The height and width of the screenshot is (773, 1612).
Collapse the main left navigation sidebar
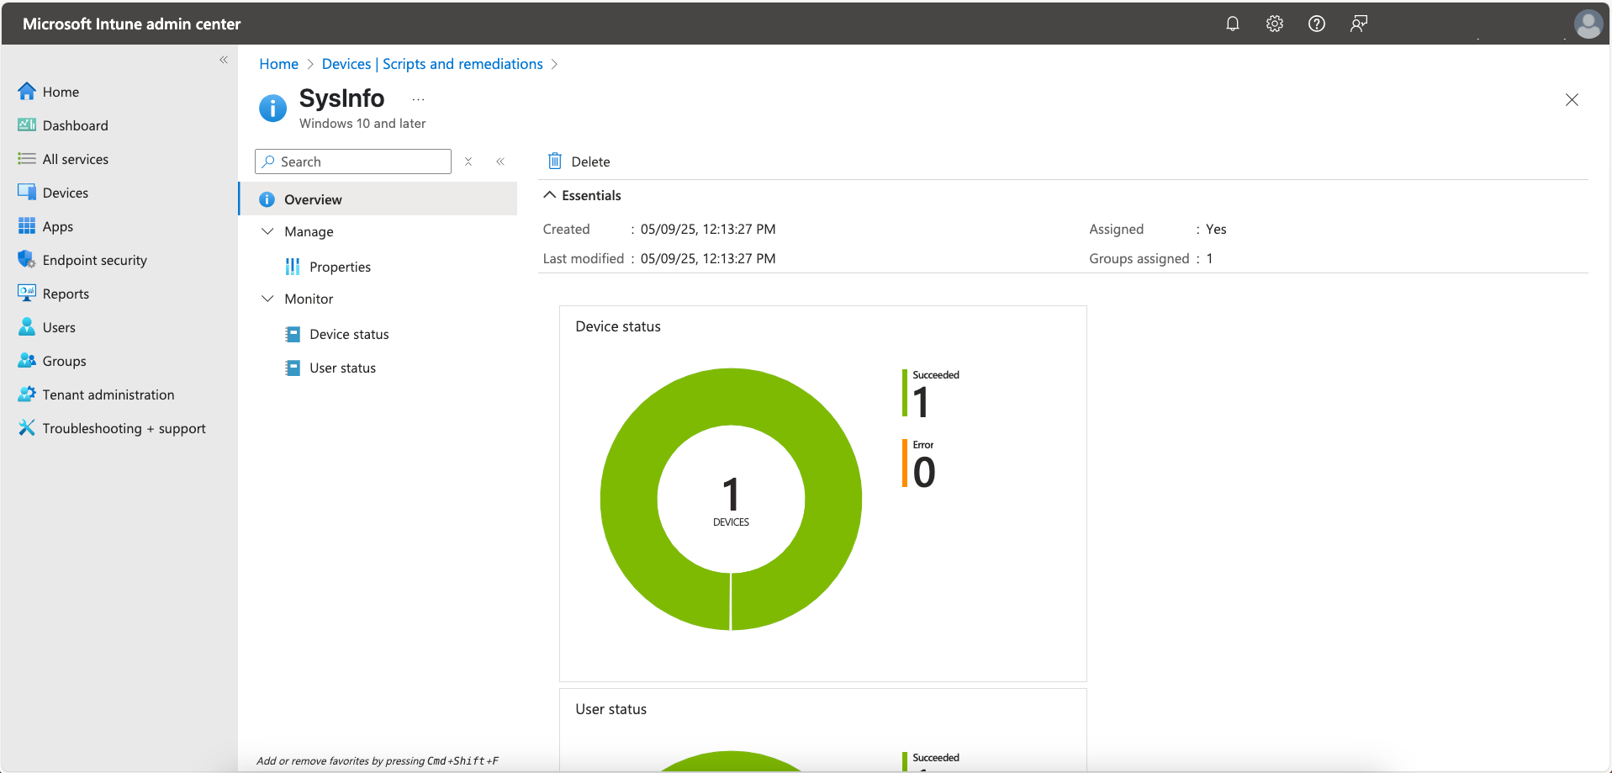point(224,60)
